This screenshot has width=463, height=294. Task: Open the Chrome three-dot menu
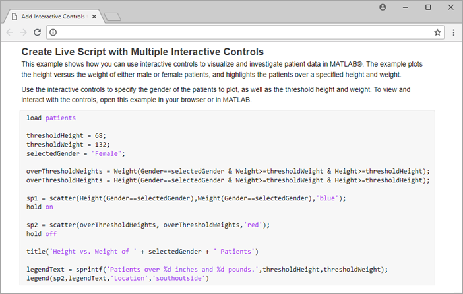pyautogui.click(x=454, y=32)
